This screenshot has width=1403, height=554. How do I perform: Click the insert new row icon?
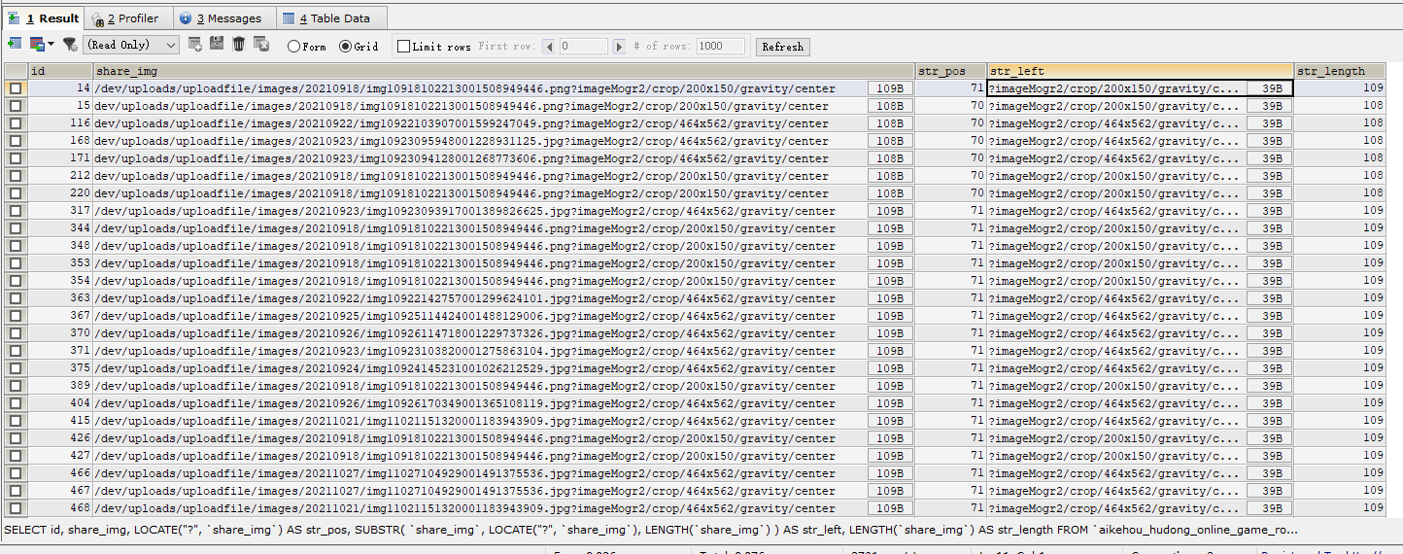coord(195,44)
